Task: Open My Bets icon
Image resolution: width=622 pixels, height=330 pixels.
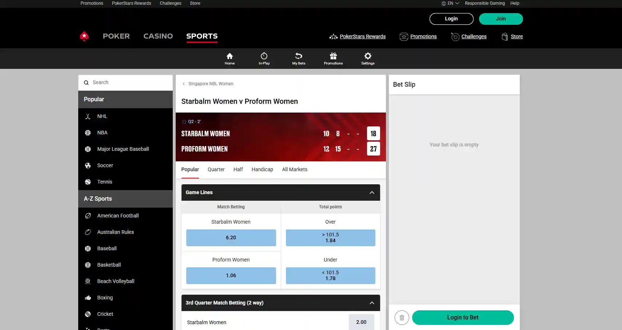Action: point(299,56)
